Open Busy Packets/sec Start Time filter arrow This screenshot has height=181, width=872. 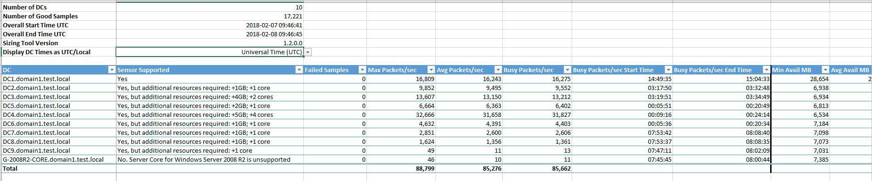tap(668, 70)
